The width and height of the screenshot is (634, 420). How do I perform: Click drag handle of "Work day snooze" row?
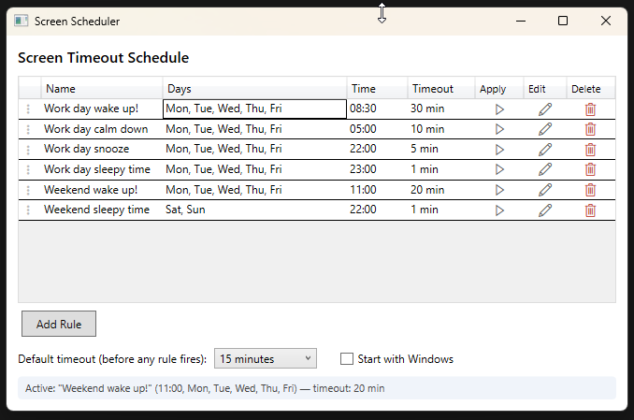tap(28, 150)
